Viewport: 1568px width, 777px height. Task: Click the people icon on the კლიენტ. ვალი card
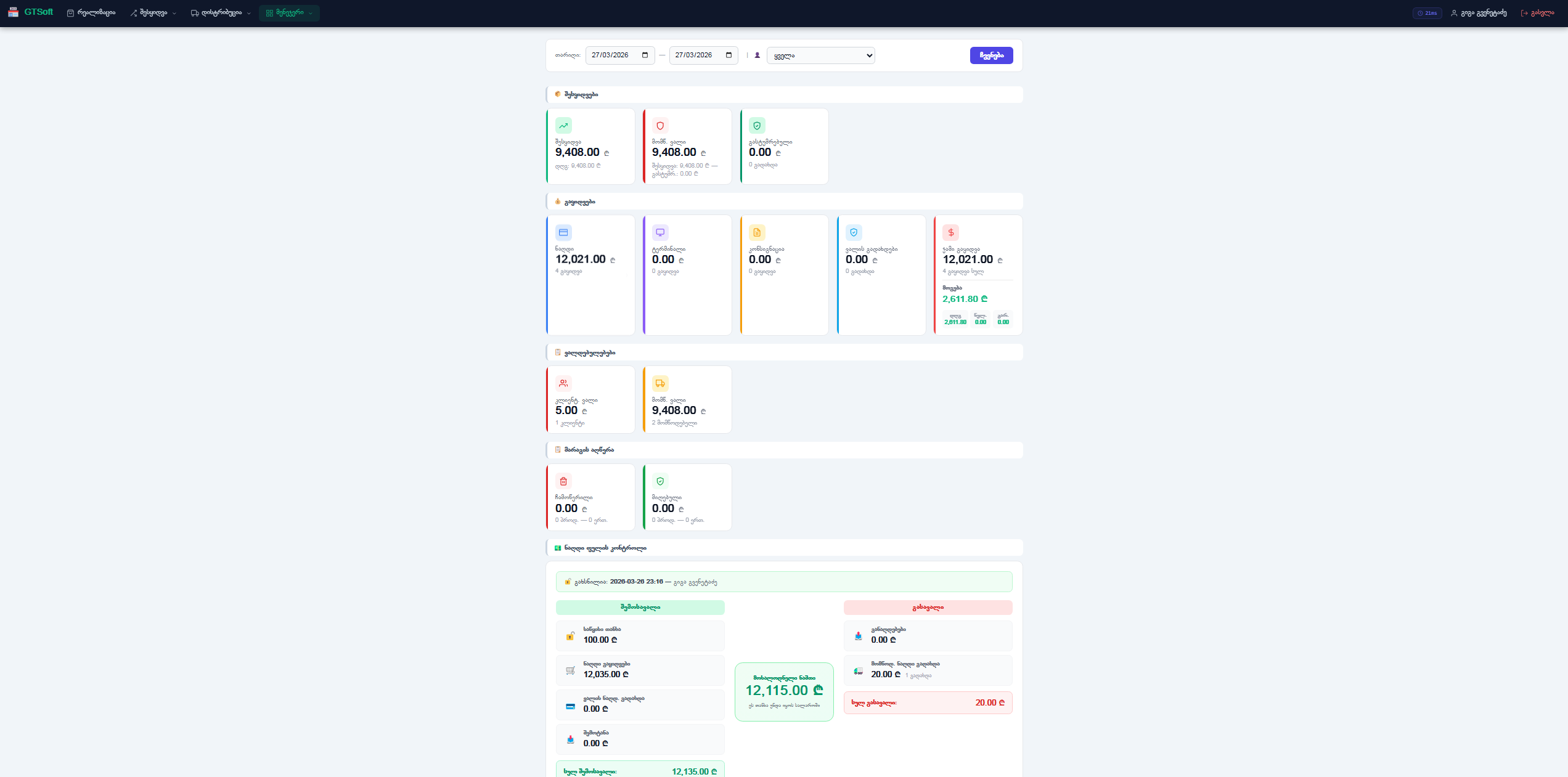[x=563, y=383]
